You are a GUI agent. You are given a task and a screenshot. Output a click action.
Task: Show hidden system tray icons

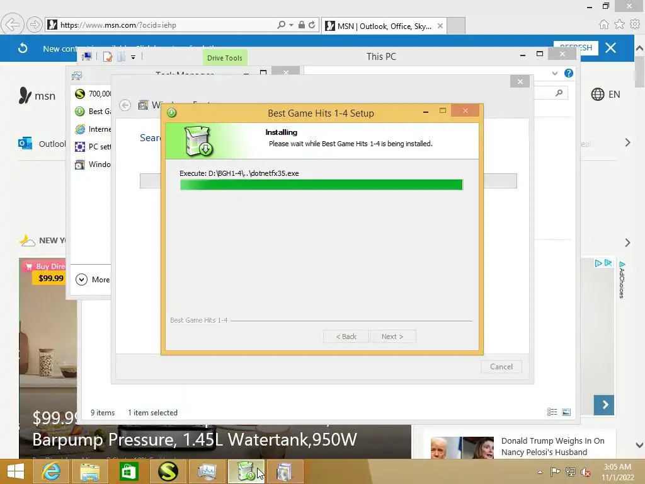coord(540,472)
